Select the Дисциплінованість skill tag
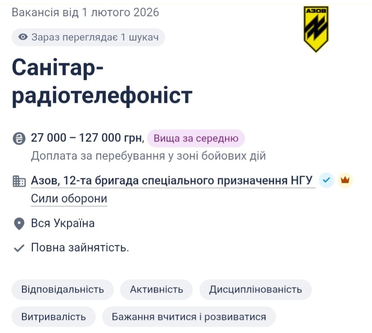Viewport: 372px width, 333px height. click(x=255, y=290)
